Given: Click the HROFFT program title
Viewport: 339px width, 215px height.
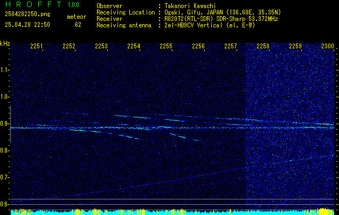Looking at the screenshot, I should click(x=33, y=4).
